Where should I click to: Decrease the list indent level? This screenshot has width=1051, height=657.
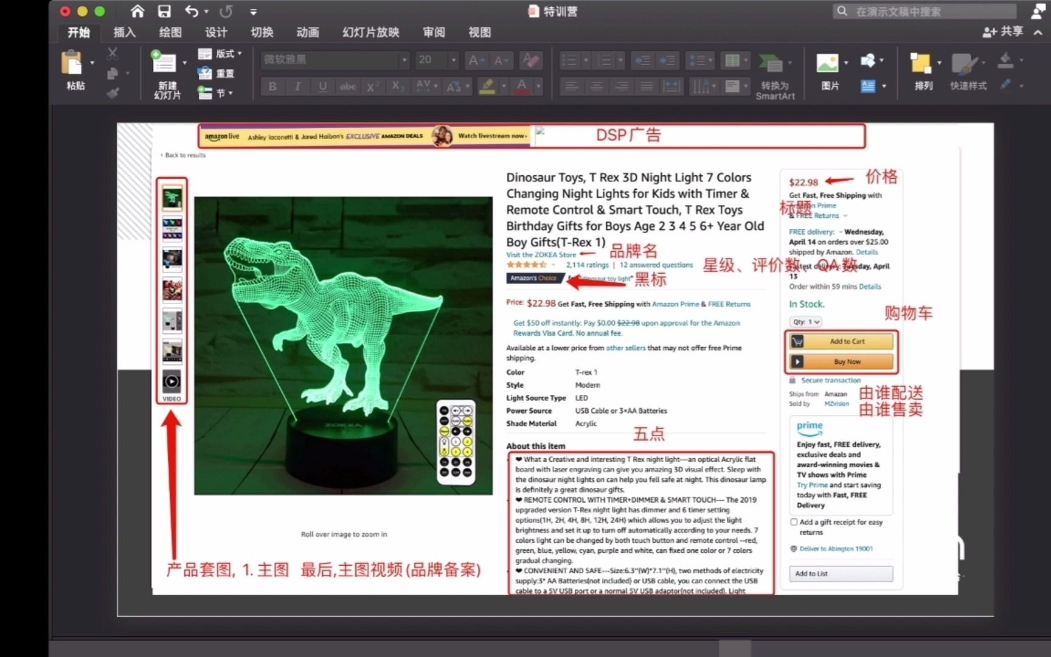(642, 60)
